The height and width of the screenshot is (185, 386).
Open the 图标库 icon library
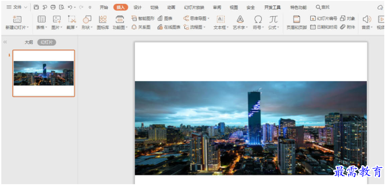tap(103, 22)
